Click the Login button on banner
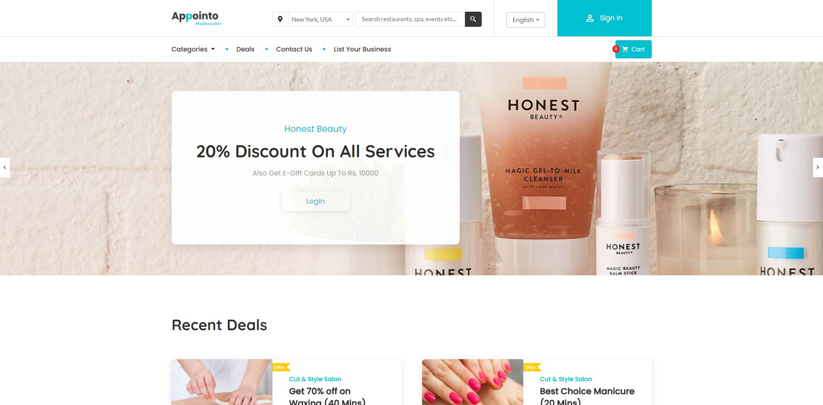 coord(315,201)
